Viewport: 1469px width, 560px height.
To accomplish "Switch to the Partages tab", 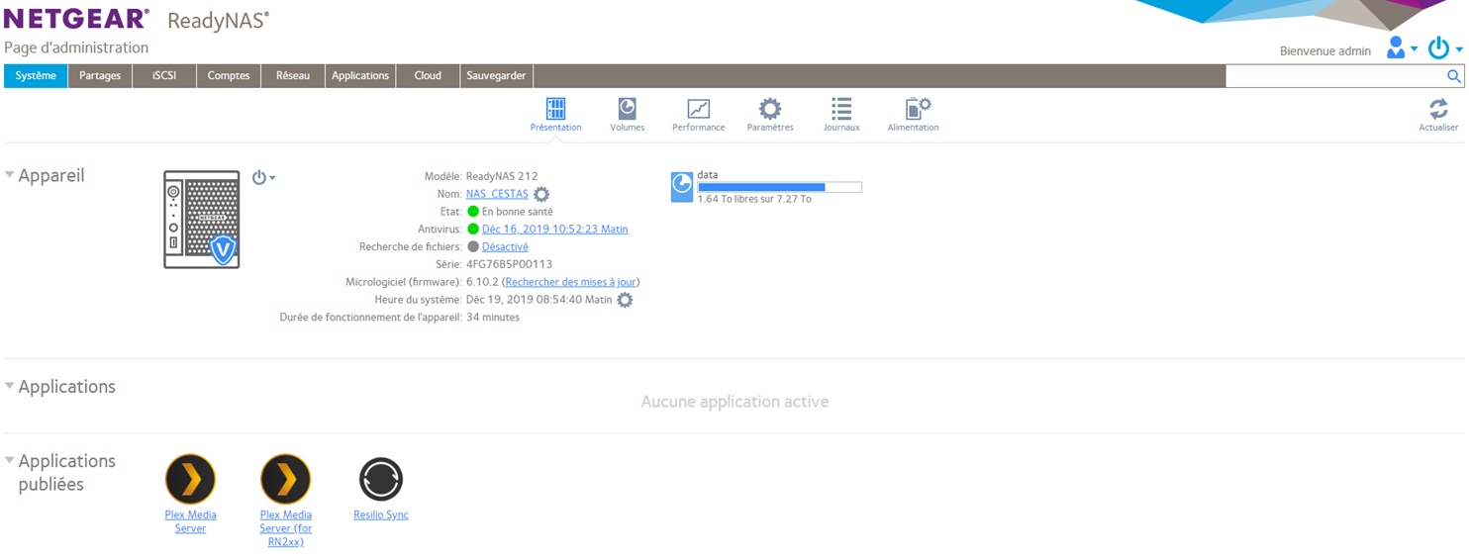I will [100, 76].
